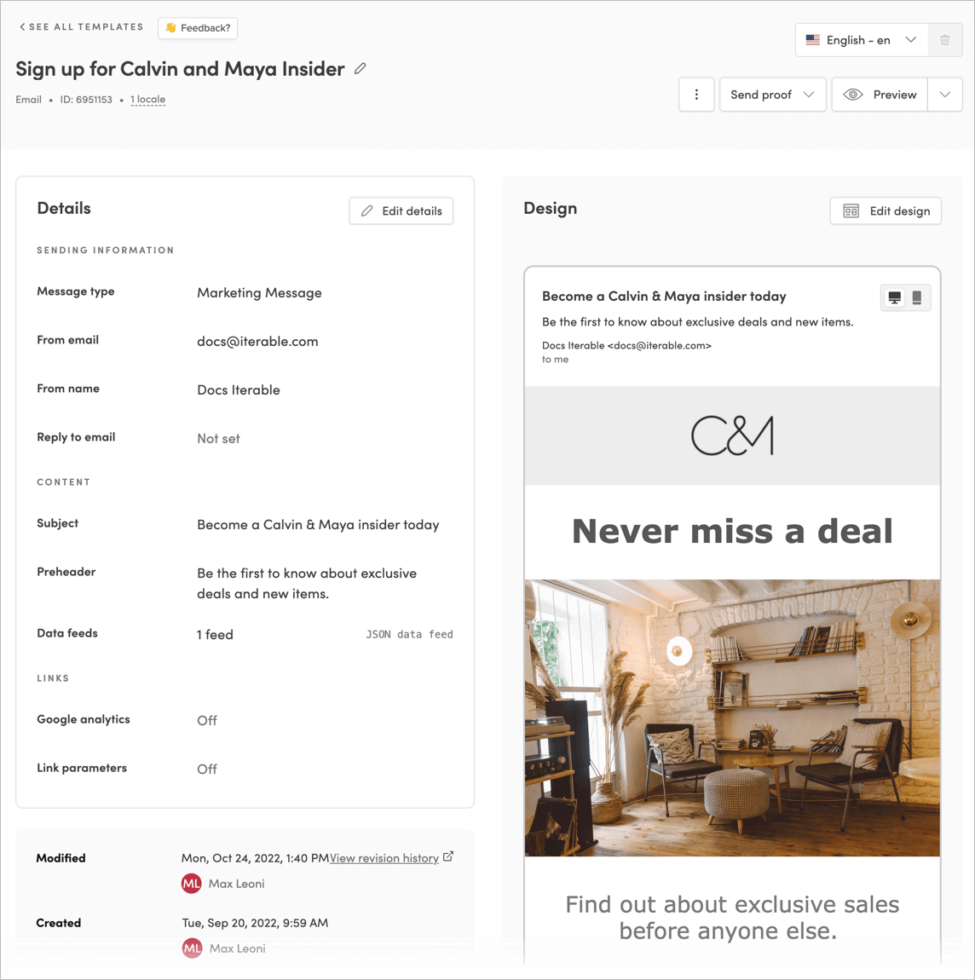Click the pencil icon on Edit details
Viewport: 975px width, 980px height.
pos(366,210)
